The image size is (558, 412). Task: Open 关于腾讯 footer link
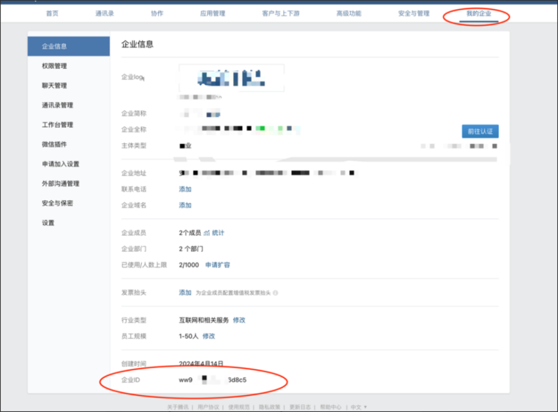click(x=178, y=407)
